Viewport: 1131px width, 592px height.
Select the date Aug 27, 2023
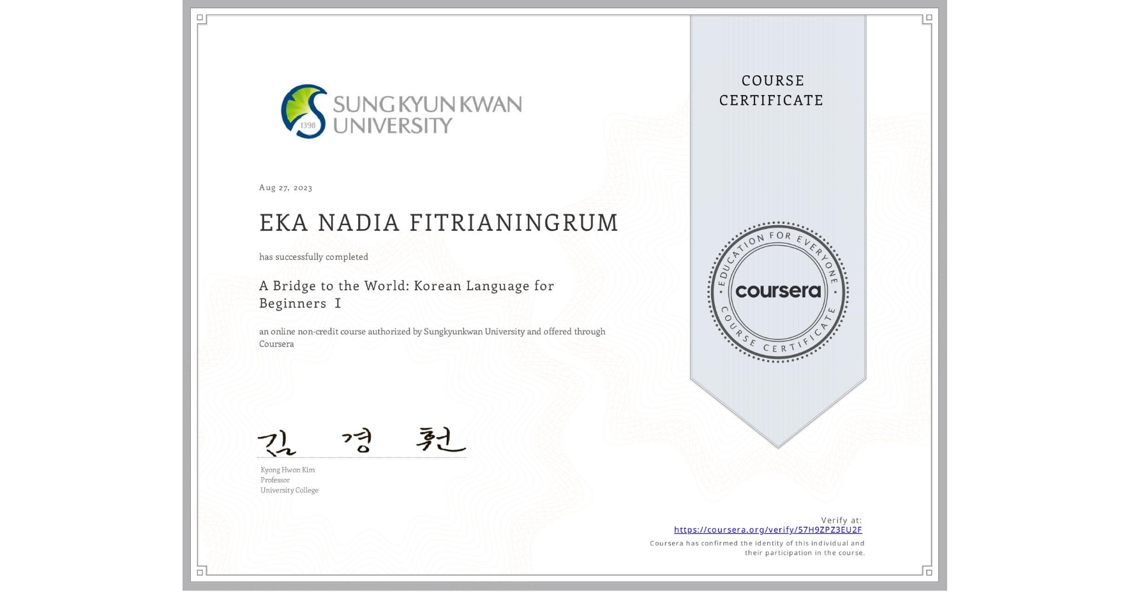click(x=285, y=188)
